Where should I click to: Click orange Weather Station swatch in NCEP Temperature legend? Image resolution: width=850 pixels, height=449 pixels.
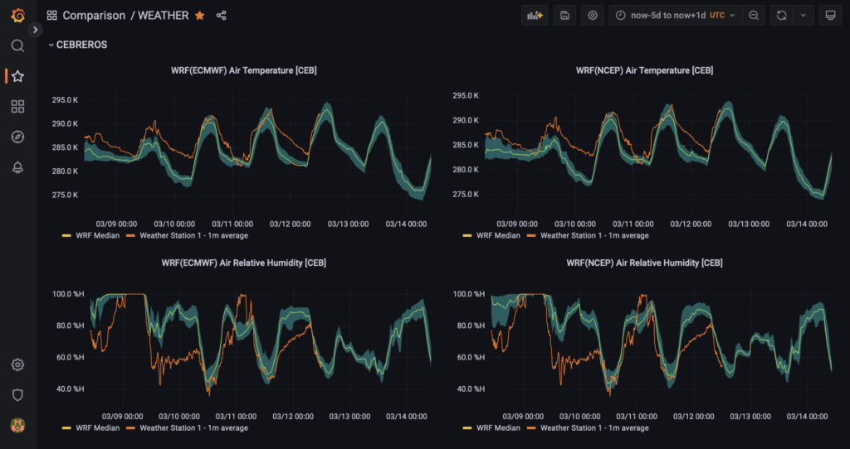click(x=530, y=236)
